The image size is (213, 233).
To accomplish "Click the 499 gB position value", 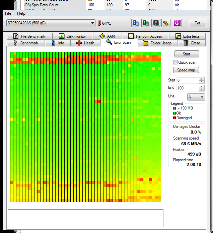I will (x=194, y=154).
